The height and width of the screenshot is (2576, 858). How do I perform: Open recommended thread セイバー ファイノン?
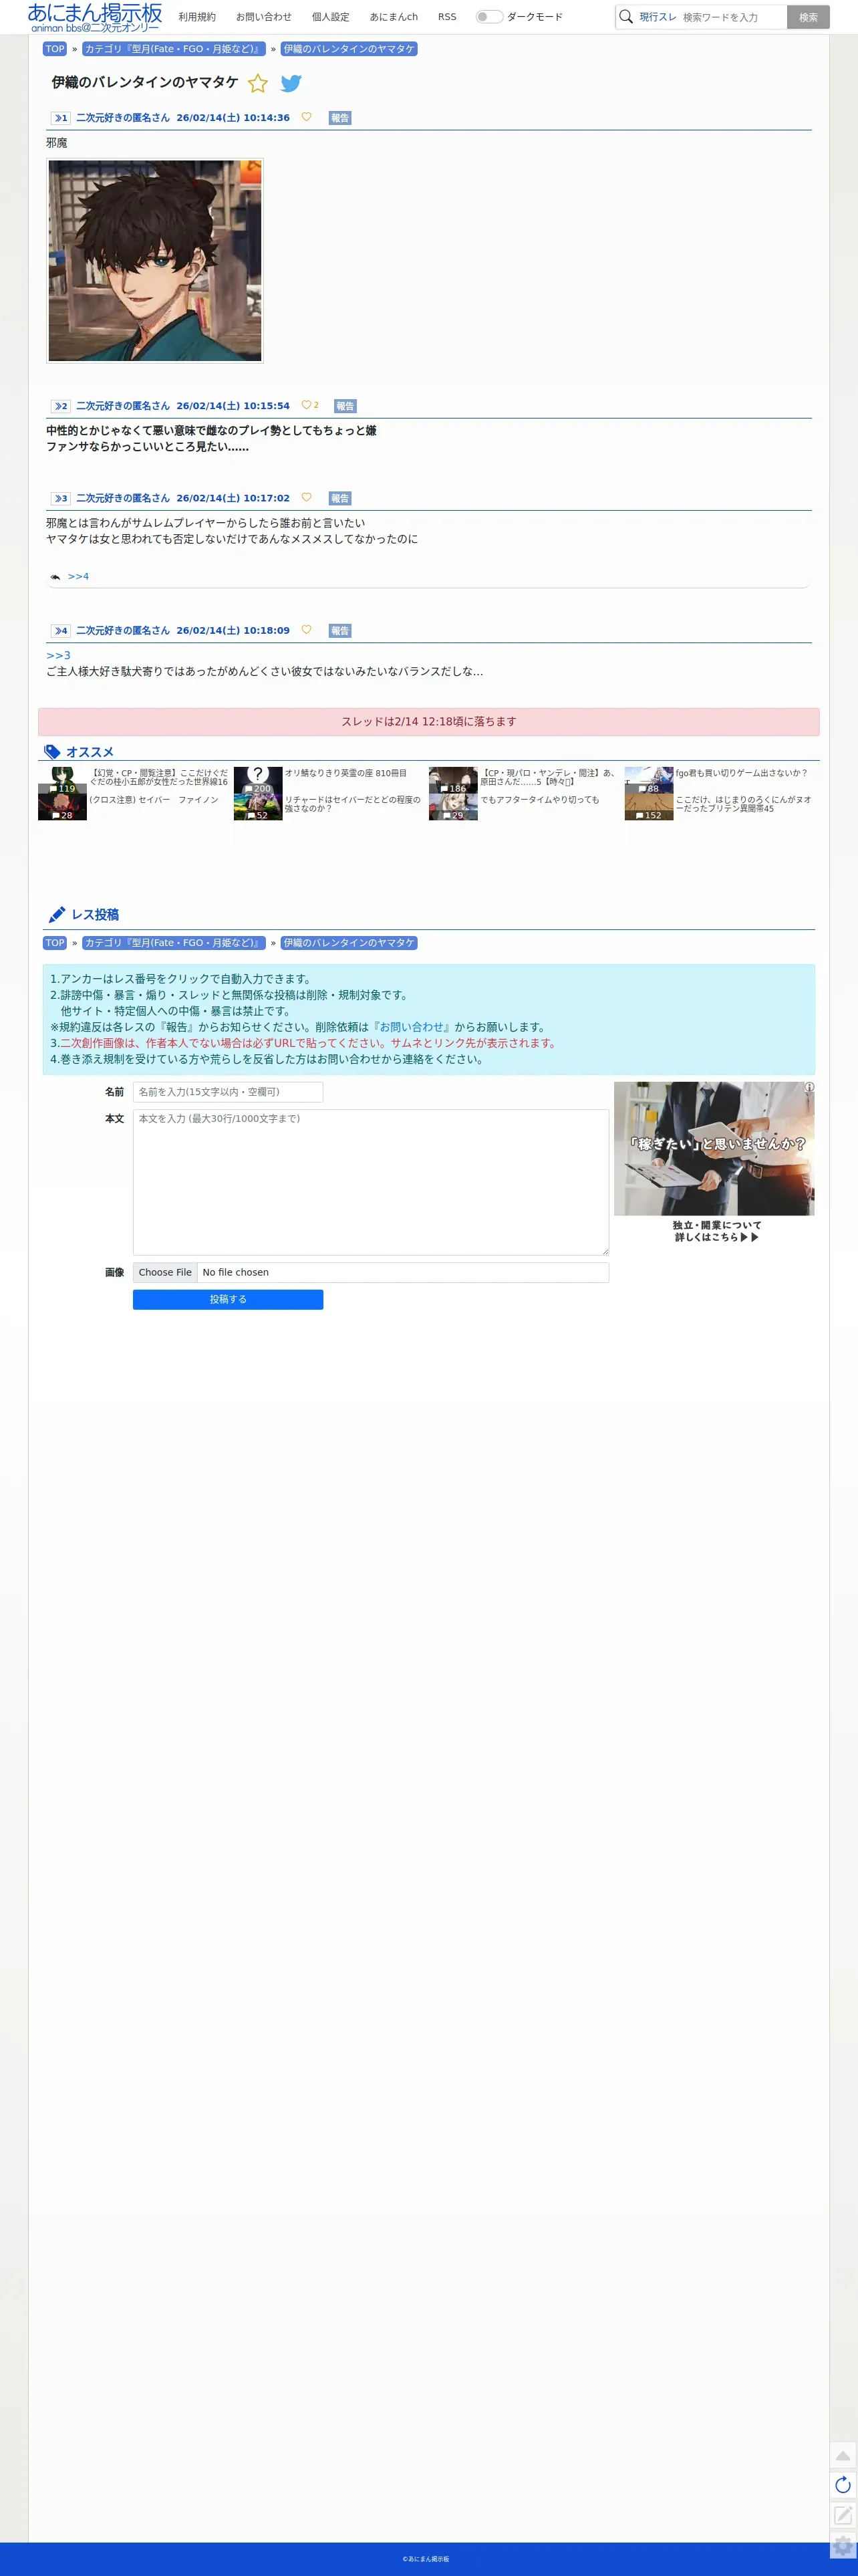[x=154, y=799]
